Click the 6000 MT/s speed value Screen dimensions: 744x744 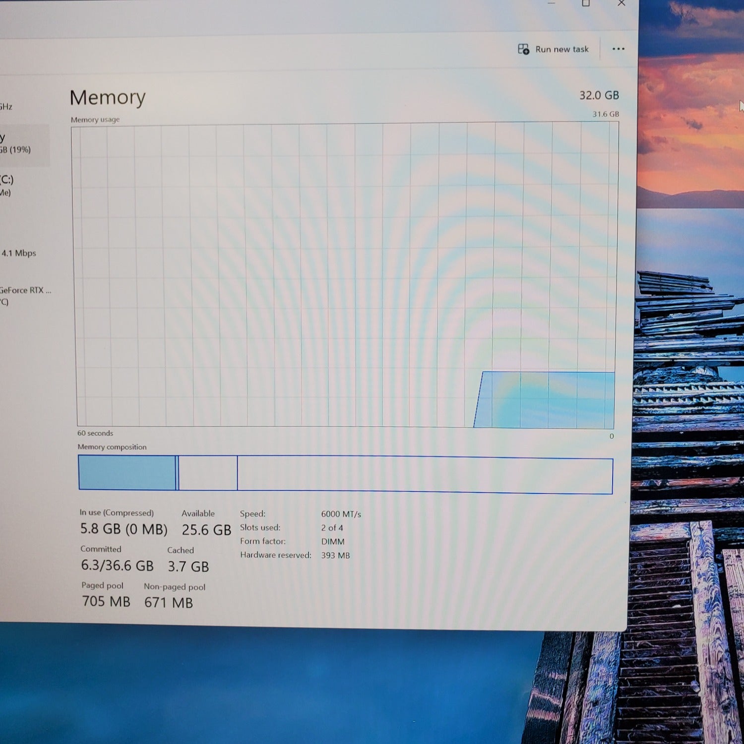click(x=341, y=514)
